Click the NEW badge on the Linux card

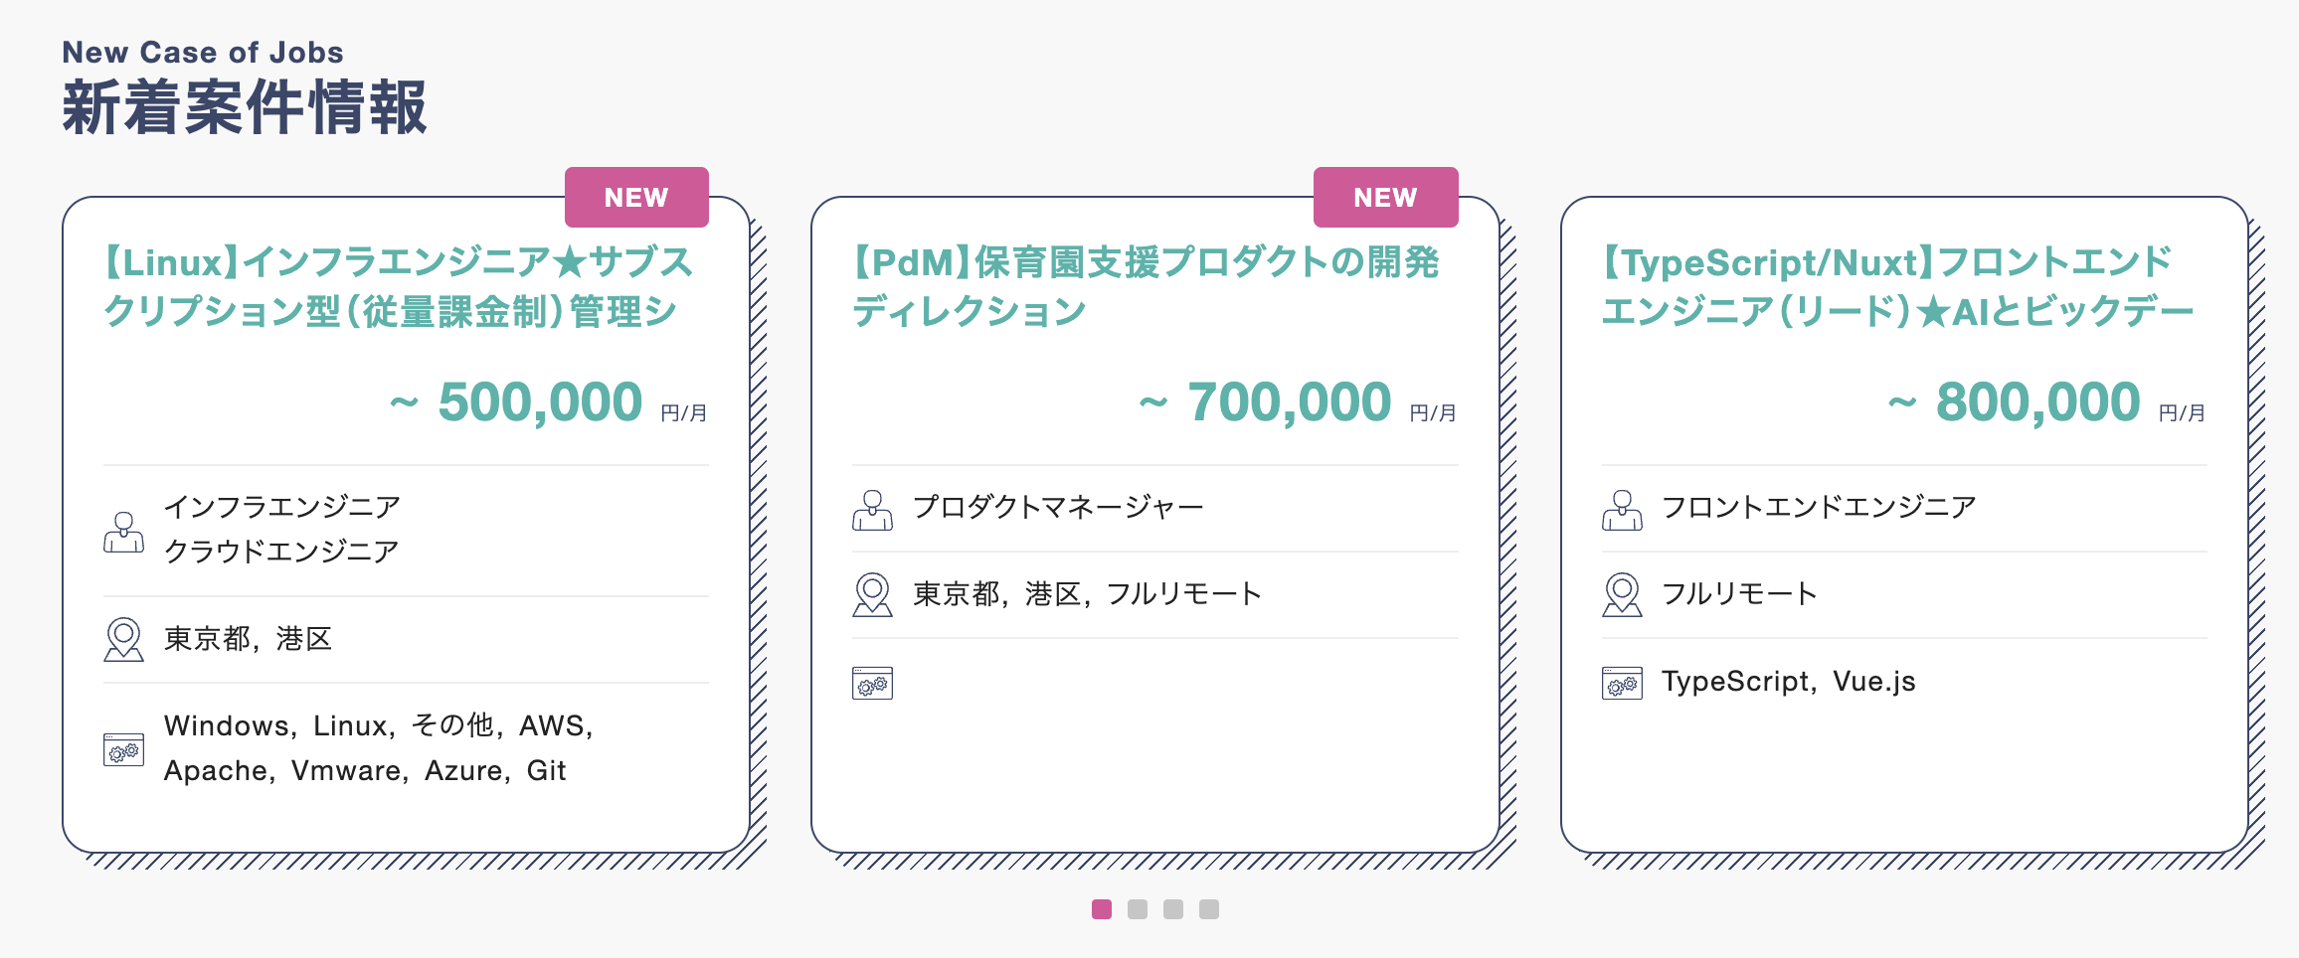(636, 197)
